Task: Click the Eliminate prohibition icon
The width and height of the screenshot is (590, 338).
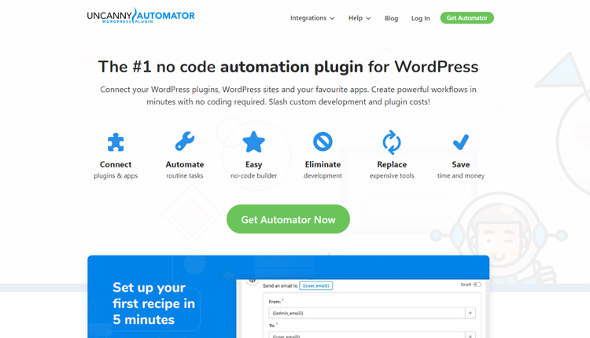Action: click(323, 141)
